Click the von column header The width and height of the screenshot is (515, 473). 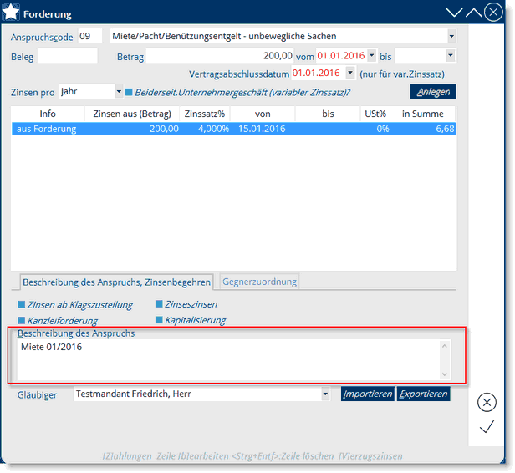click(x=263, y=114)
